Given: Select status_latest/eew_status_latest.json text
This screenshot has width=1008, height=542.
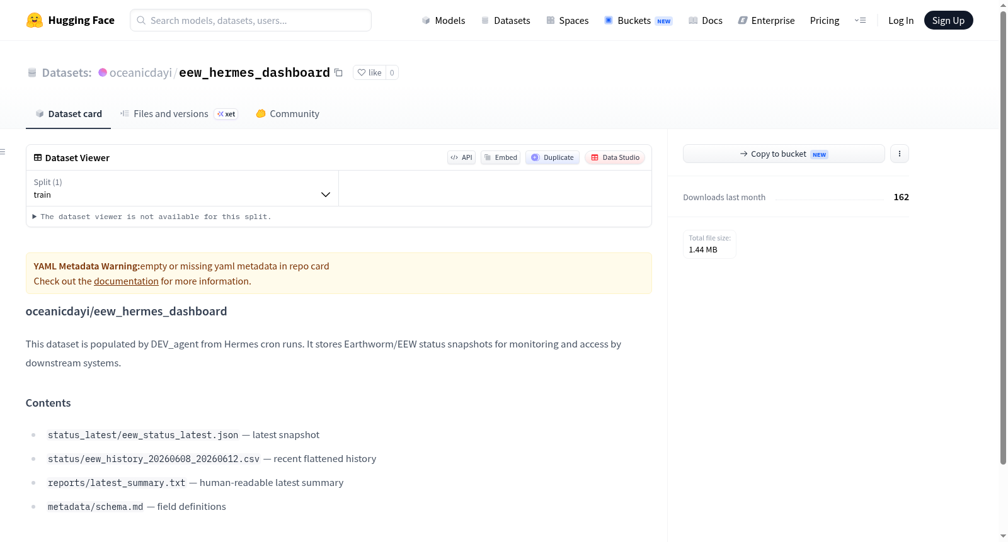Looking at the screenshot, I should [143, 435].
